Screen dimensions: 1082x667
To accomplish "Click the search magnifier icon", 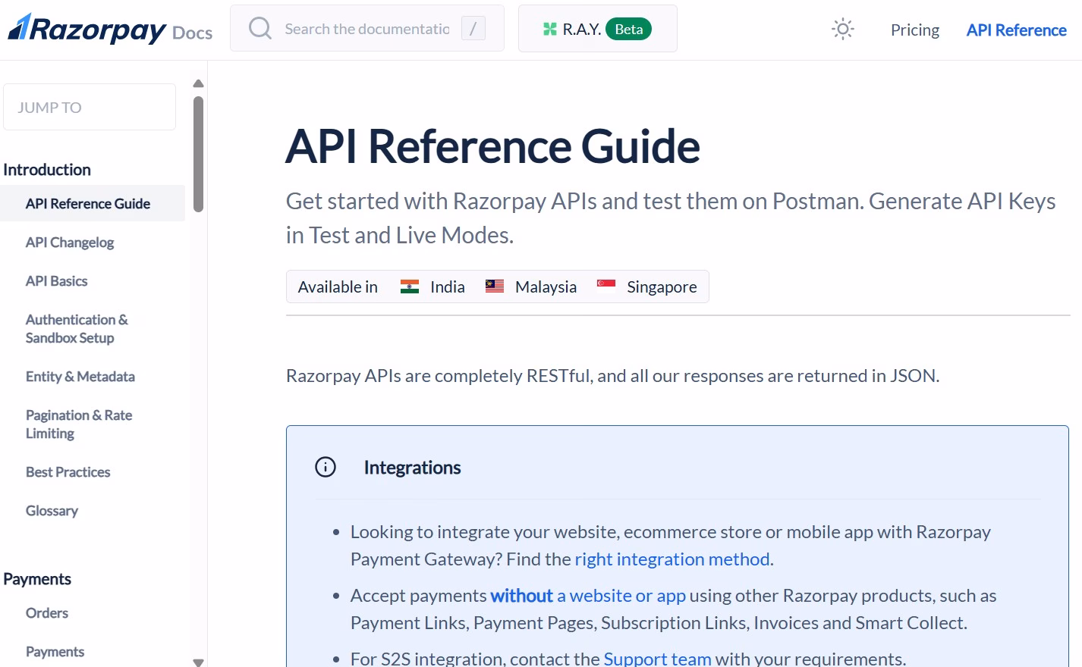I will 259,28.
